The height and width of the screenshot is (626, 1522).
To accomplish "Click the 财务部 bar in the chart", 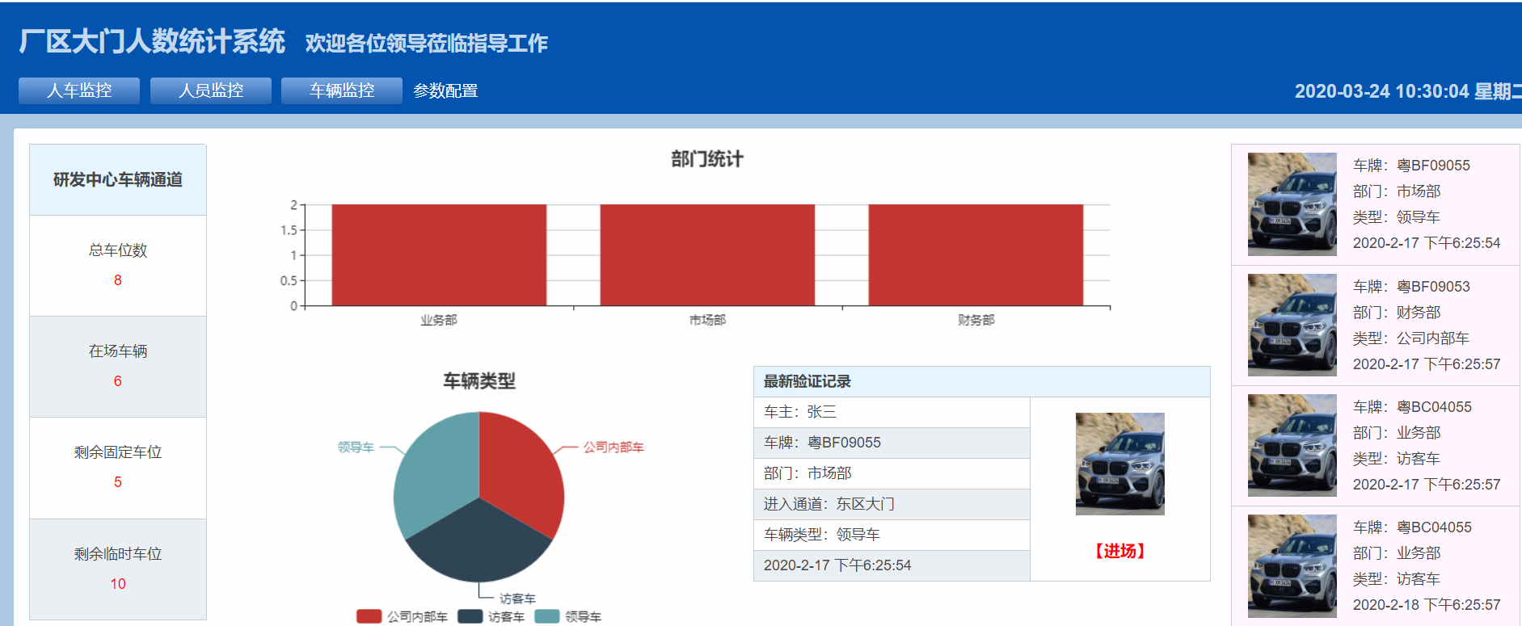I will 976,255.
